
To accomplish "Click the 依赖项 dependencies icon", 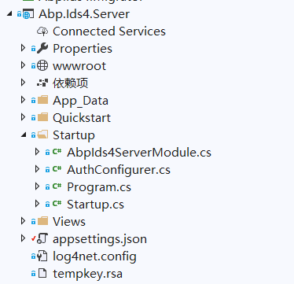I will [42, 83].
